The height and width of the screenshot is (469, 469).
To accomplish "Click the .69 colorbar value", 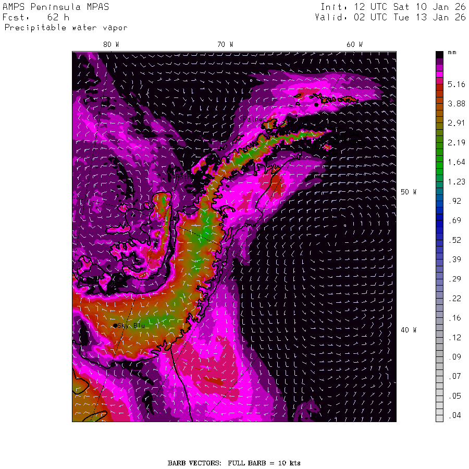I will 455,220.
